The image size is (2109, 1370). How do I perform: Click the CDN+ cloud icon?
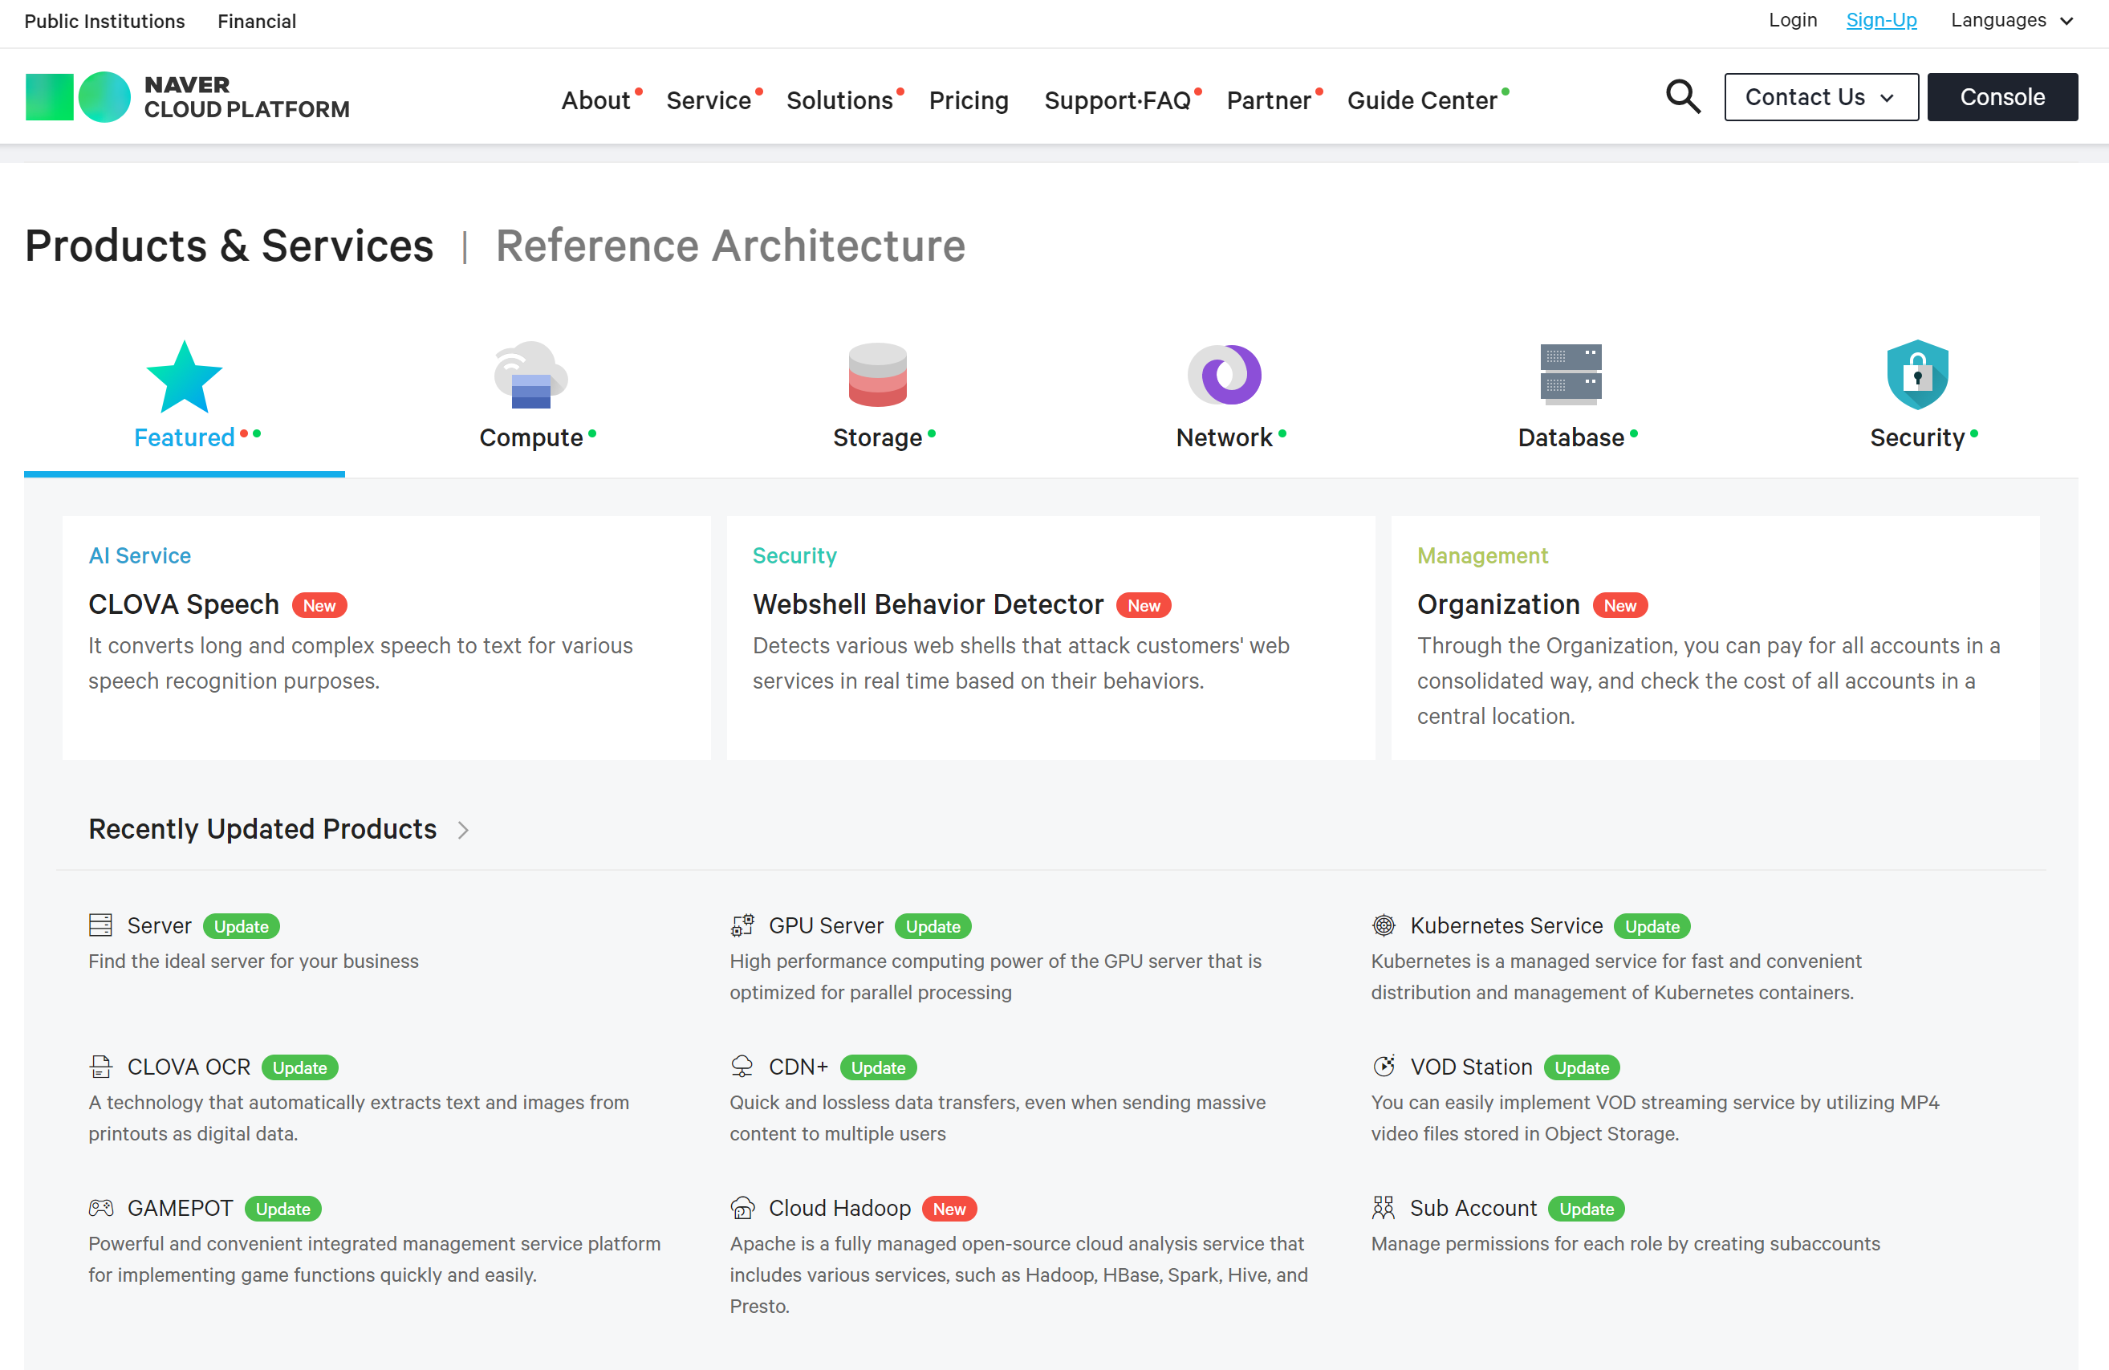742,1066
